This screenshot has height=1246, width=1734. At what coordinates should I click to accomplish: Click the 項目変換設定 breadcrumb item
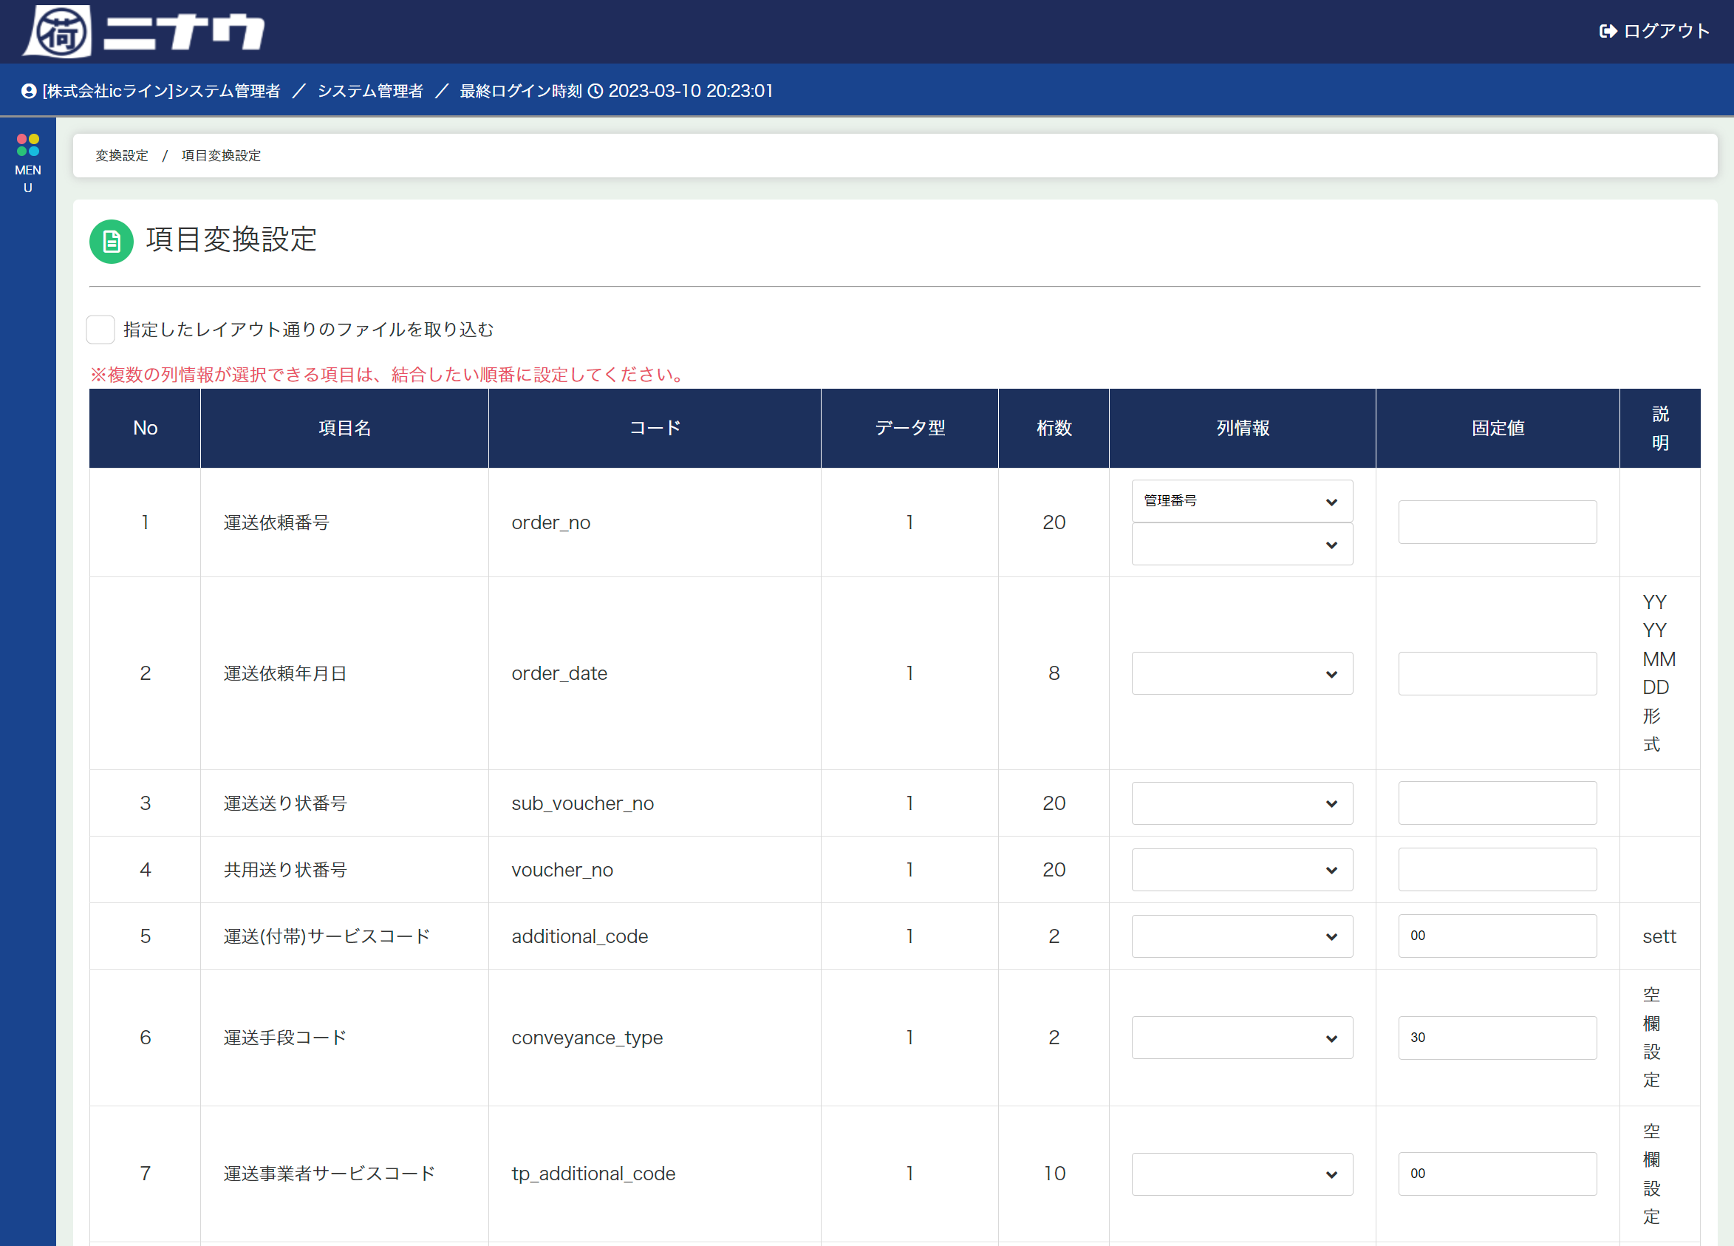221,156
